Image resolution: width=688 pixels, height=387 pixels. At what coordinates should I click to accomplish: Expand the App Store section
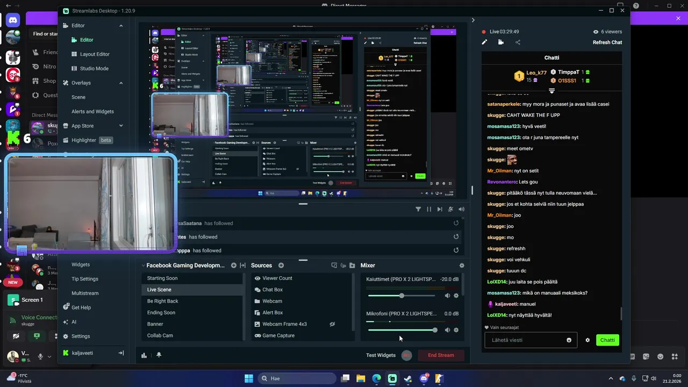tap(121, 126)
